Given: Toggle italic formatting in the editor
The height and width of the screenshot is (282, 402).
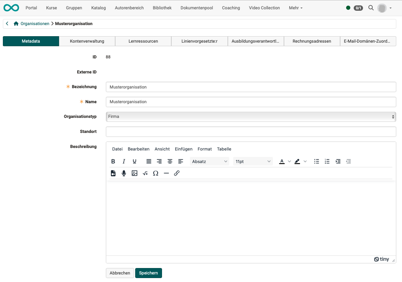Looking at the screenshot, I should click(x=124, y=161).
